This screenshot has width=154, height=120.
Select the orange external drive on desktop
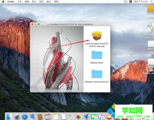[151, 10]
